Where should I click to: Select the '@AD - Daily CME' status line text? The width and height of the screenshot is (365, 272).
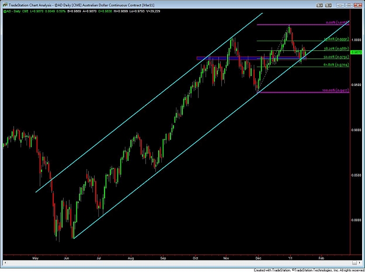[16, 11]
